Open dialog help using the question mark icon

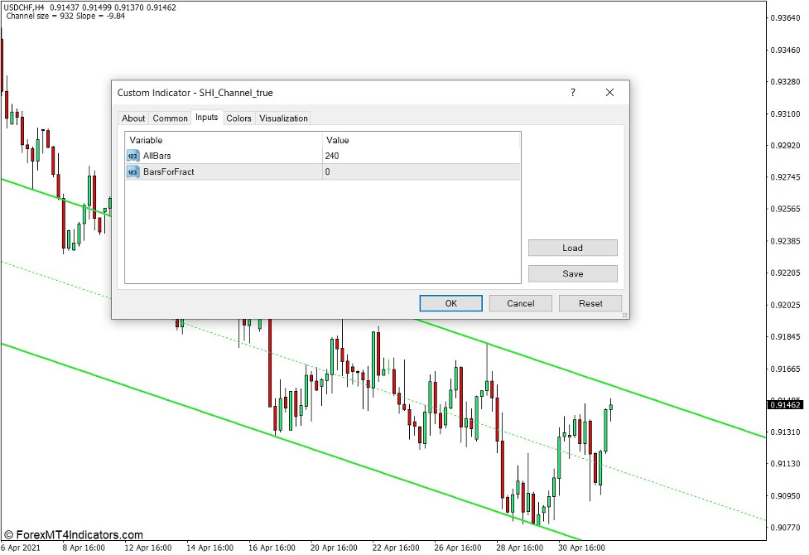572,93
